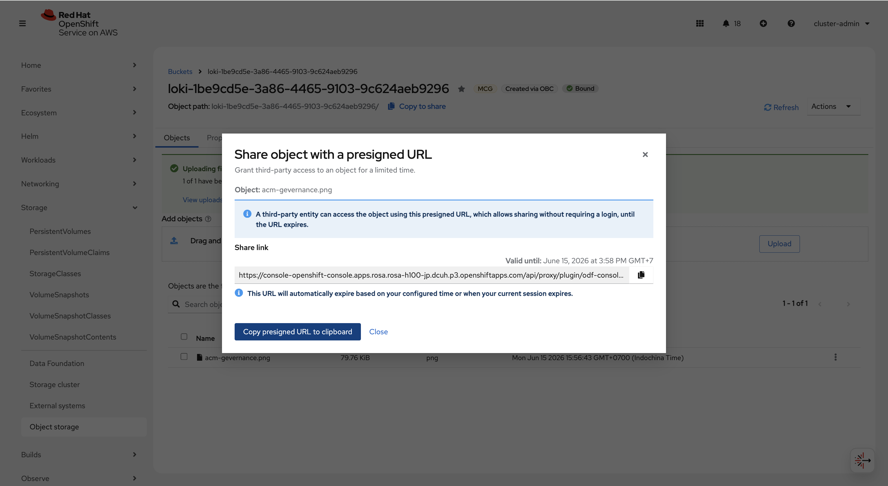The image size is (888, 486).
Task: Open VolumeSnapshots in the sidebar
Action: tap(59, 294)
